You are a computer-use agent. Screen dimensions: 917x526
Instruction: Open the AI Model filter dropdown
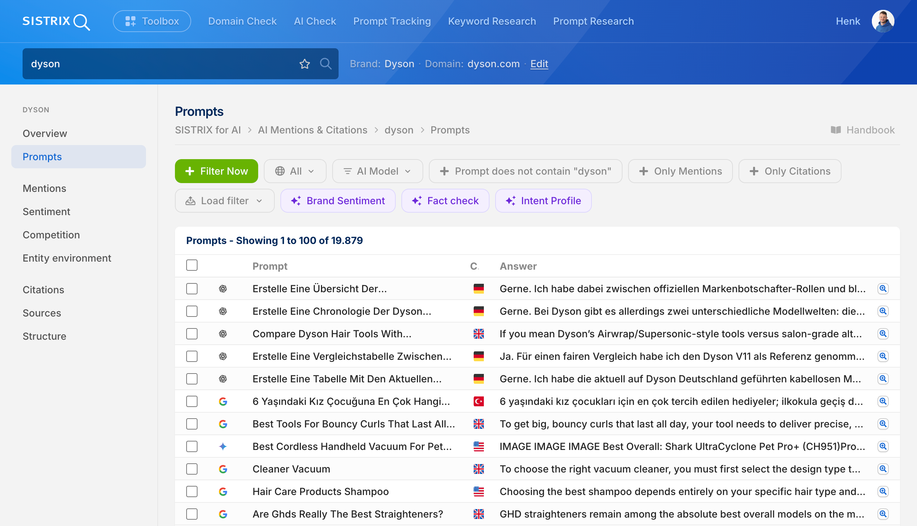[377, 171]
